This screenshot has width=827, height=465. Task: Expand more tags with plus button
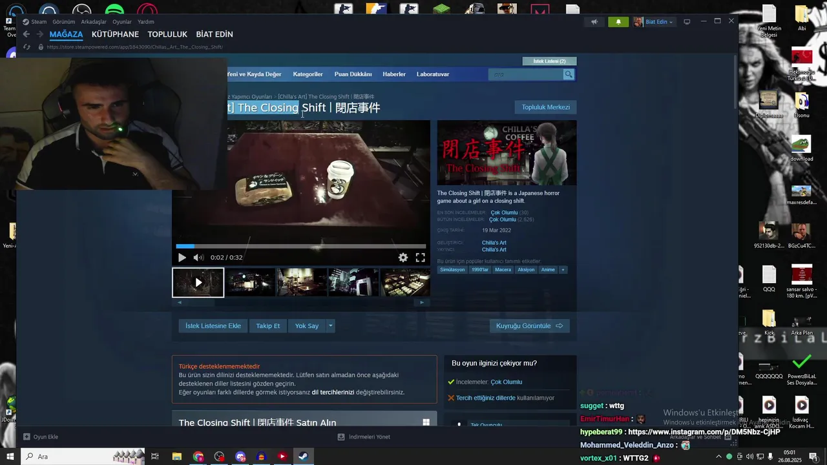pos(563,270)
